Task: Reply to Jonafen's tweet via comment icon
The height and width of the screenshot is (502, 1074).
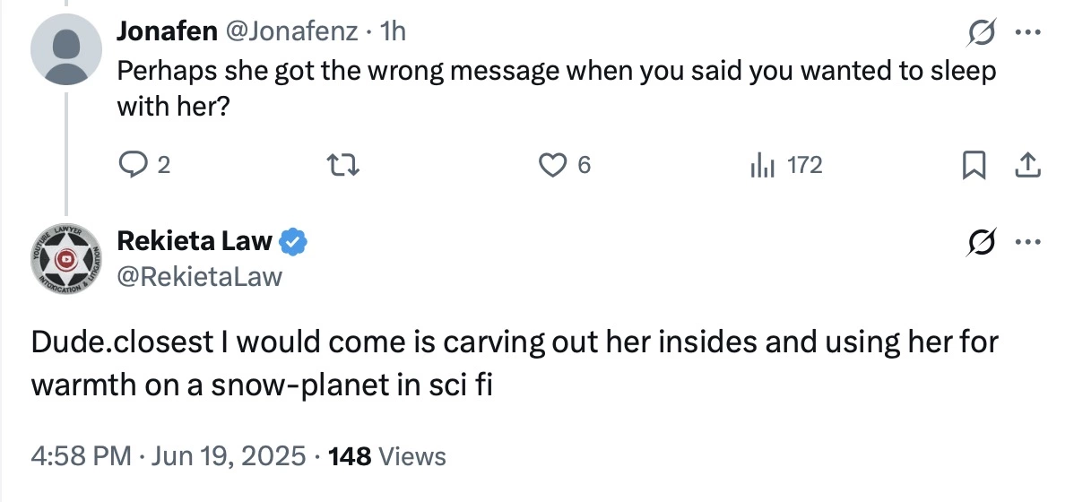Action: pos(130,165)
